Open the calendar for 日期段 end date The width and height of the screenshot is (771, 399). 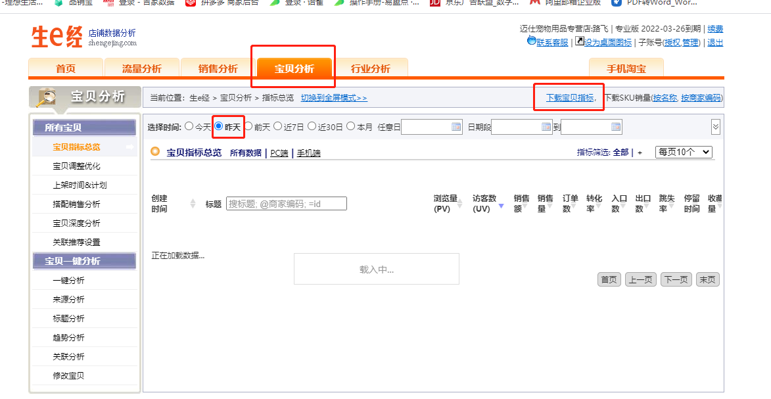[616, 127]
